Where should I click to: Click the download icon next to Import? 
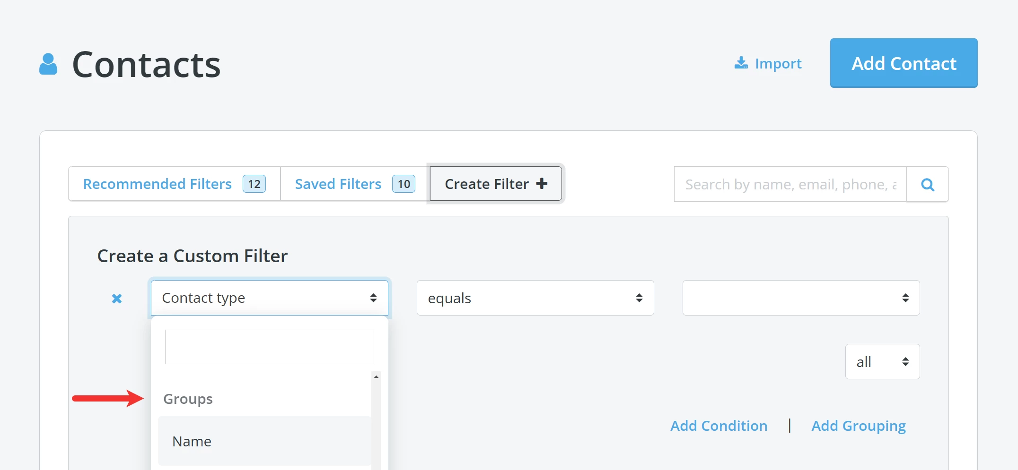[x=741, y=63]
